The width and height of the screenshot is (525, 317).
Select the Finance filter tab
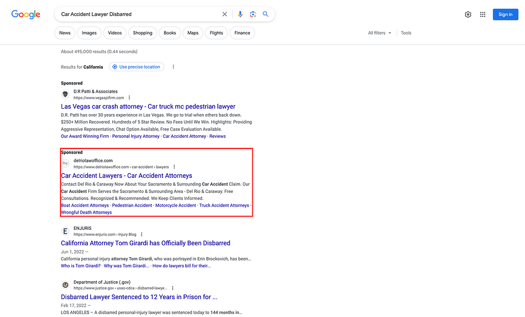click(x=242, y=33)
